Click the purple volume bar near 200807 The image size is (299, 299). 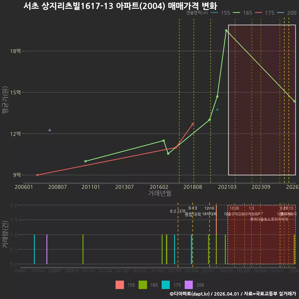47,249
